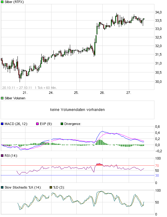This screenshot has height=217, width=167.
Task: Click the '27.' date axis label
Action: (129, 93)
